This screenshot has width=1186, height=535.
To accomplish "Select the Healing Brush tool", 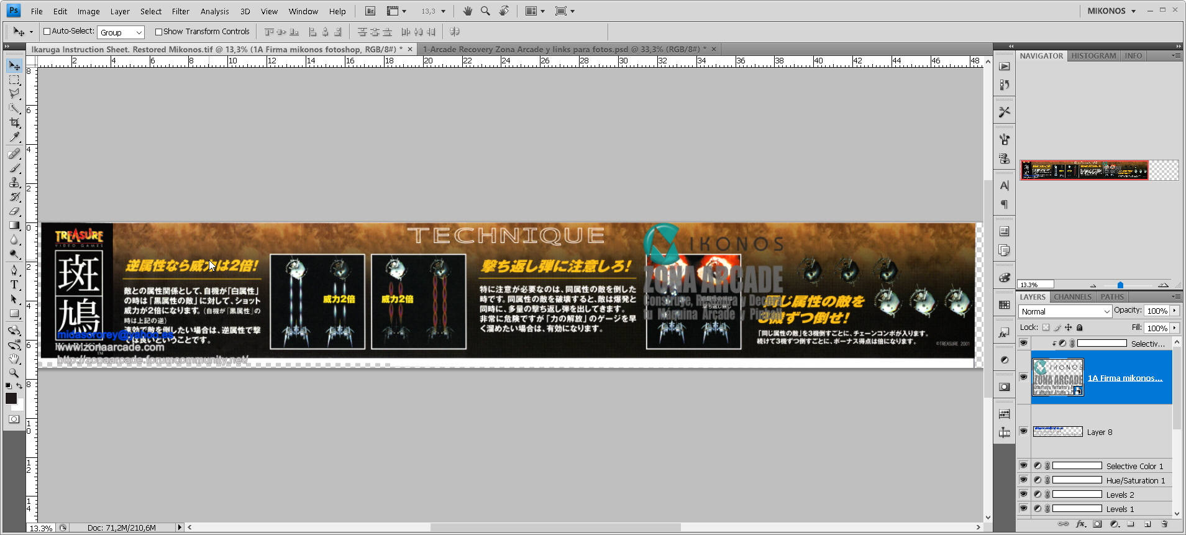I will pyautogui.click(x=14, y=153).
